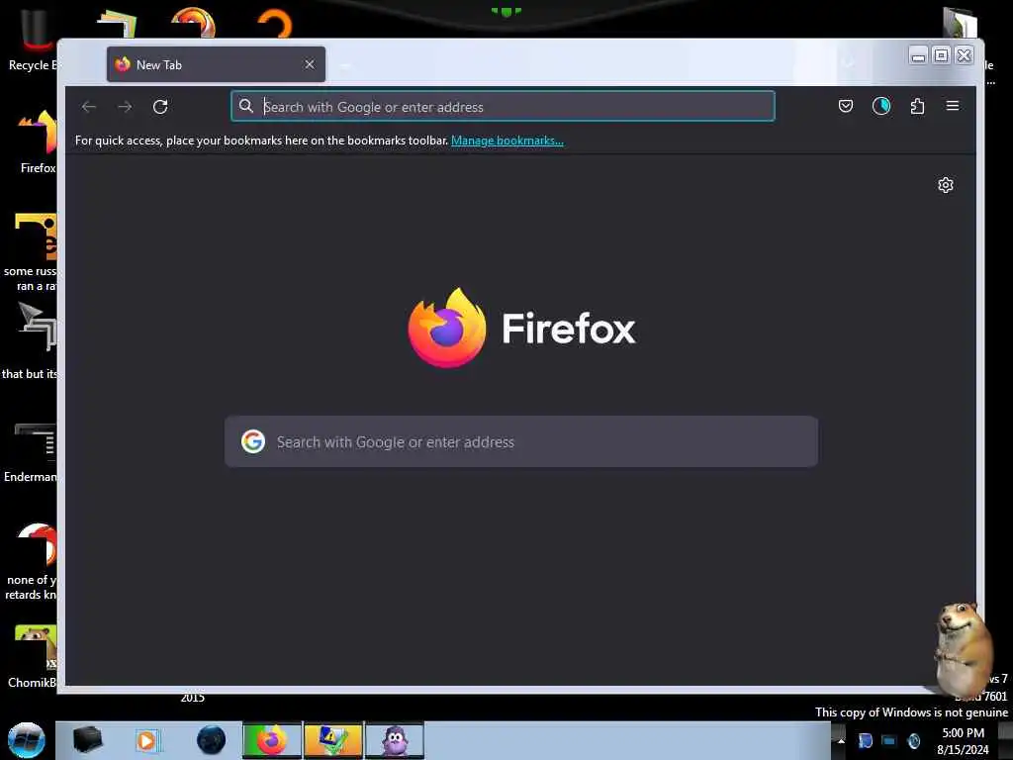This screenshot has height=760, width=1013.
Task: Reload the current page in Firefox
Action: point(160,107)
